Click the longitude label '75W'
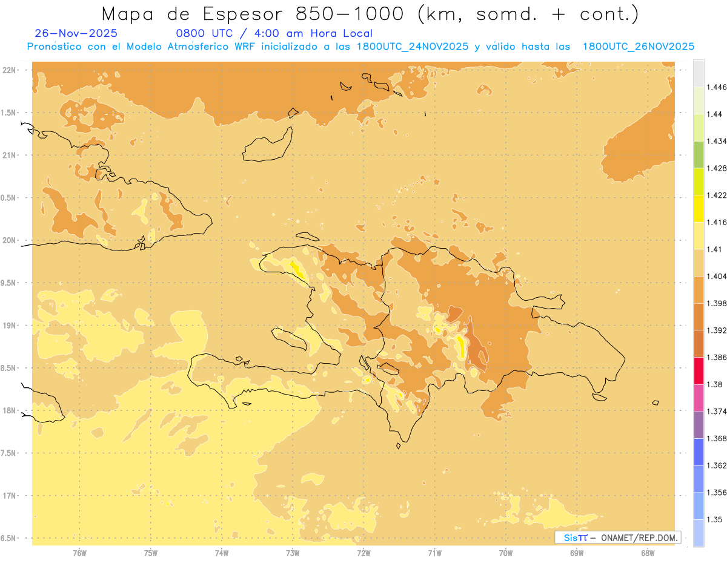Viewport: 727px width, 561px height. click(150, 553)
